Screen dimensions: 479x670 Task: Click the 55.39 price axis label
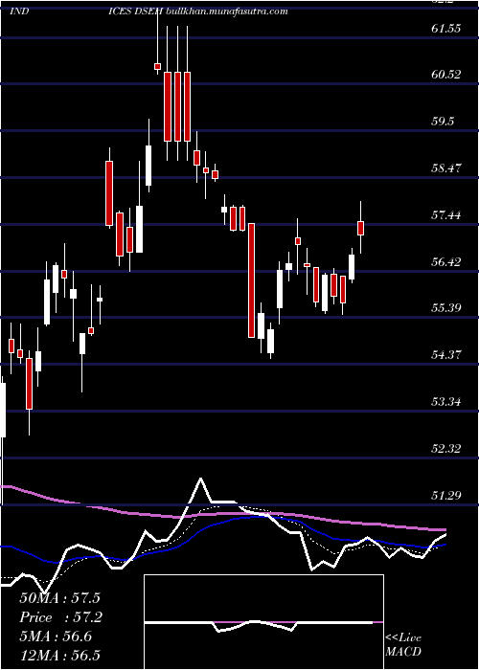446,307
